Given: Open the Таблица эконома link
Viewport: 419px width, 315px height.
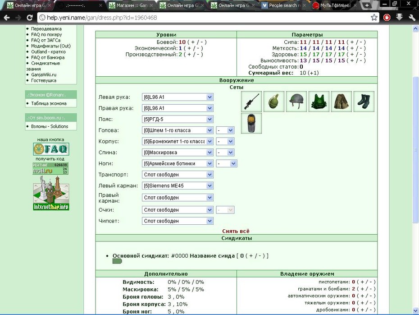Looking at the screenshot, I should (x=49, y=103).
